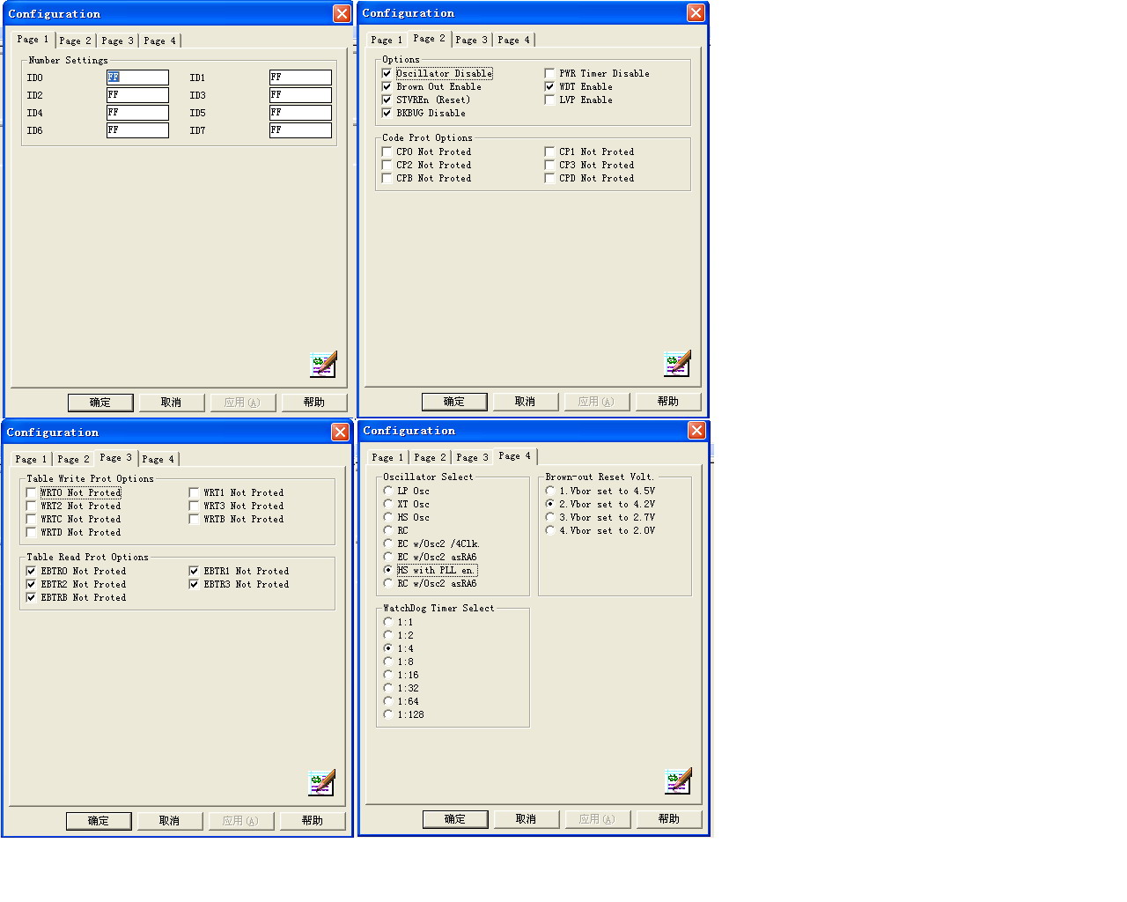This screenshot has width=1127, height=902.
Task: Go to Page 4 tab in Table Write Prot window
Action: [x=158, y=459]
